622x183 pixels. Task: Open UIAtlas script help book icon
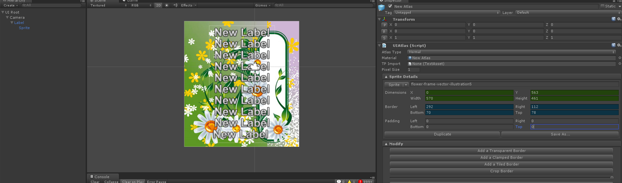click(613, 45)
